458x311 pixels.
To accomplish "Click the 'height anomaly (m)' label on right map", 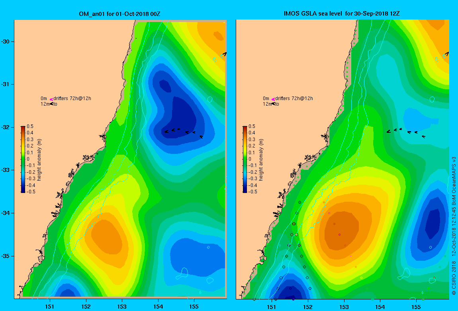I will coord(261,159).
